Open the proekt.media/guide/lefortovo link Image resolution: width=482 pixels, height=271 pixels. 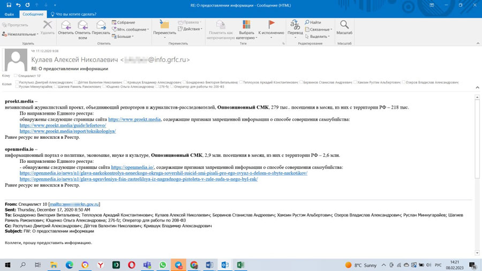tap(63, 125)
